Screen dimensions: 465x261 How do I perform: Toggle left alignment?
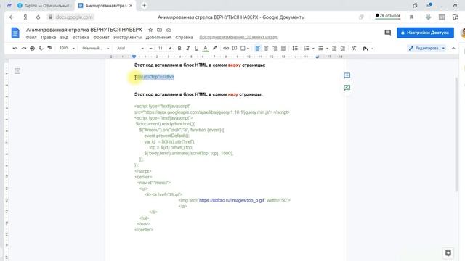pos(257,49)
